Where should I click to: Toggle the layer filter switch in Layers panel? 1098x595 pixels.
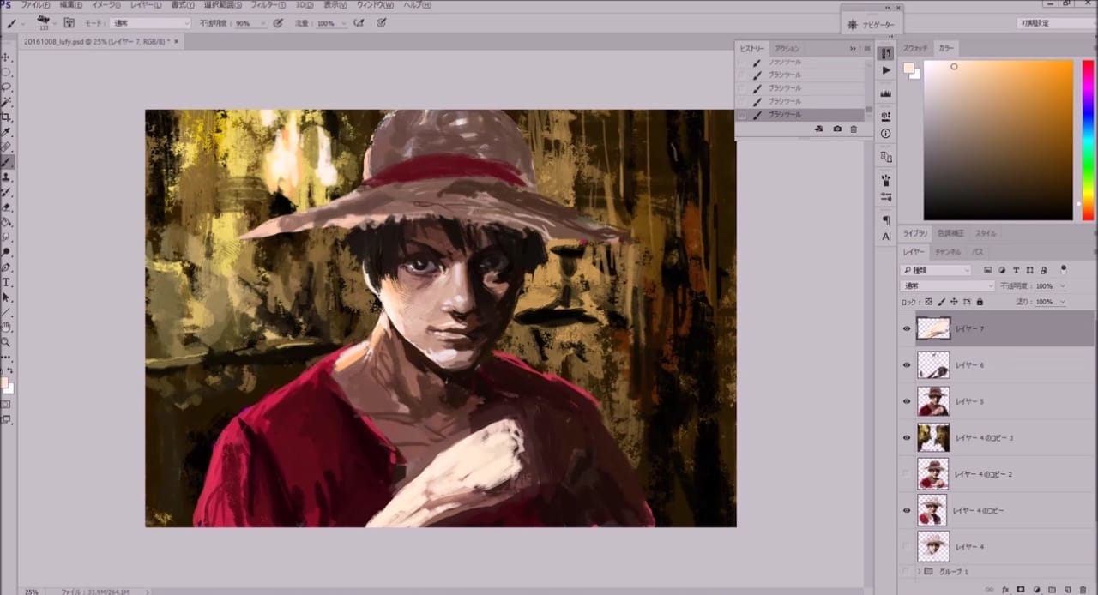[1064, 269]
